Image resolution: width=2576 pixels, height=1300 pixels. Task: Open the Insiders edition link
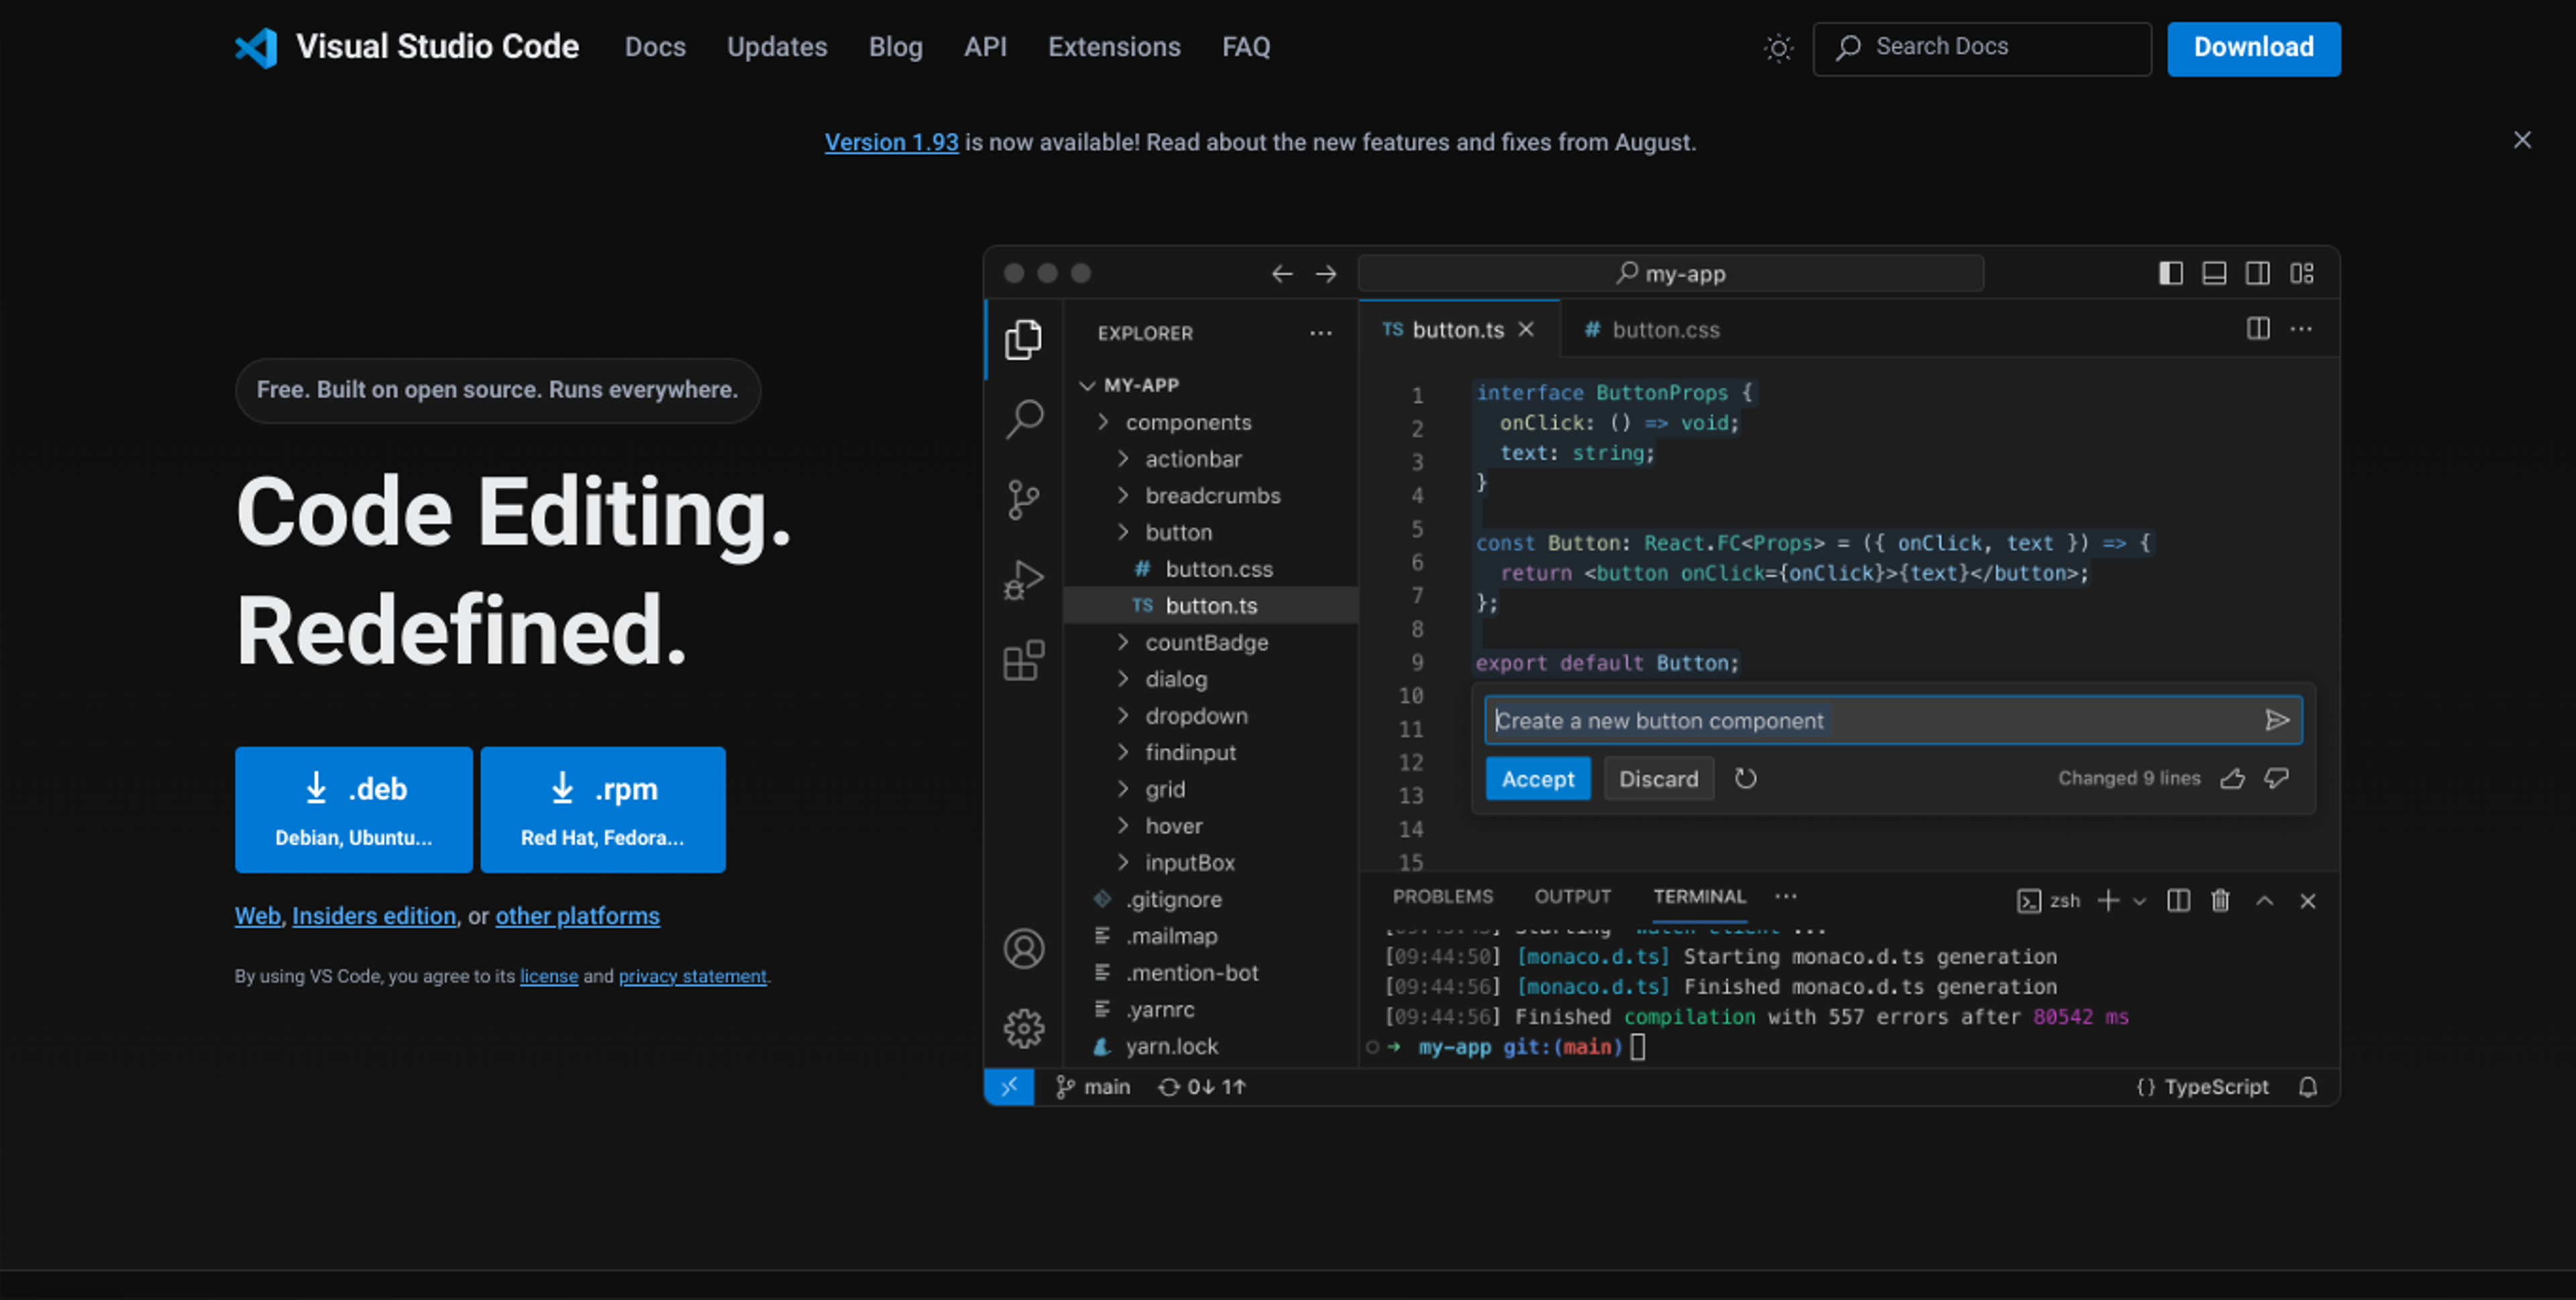coord(374,916)
